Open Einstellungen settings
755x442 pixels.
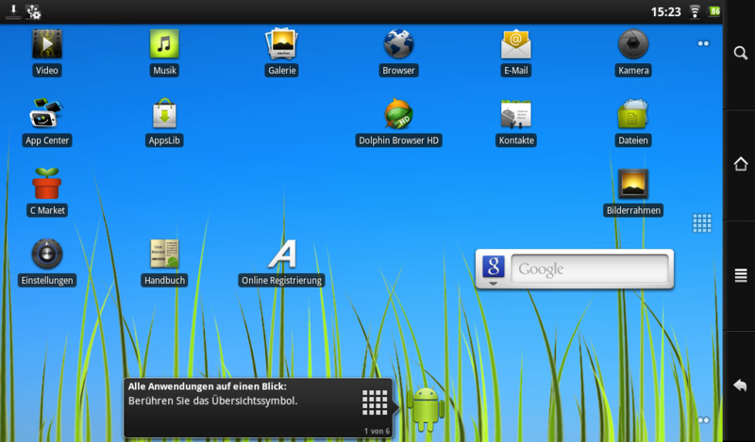46,254
